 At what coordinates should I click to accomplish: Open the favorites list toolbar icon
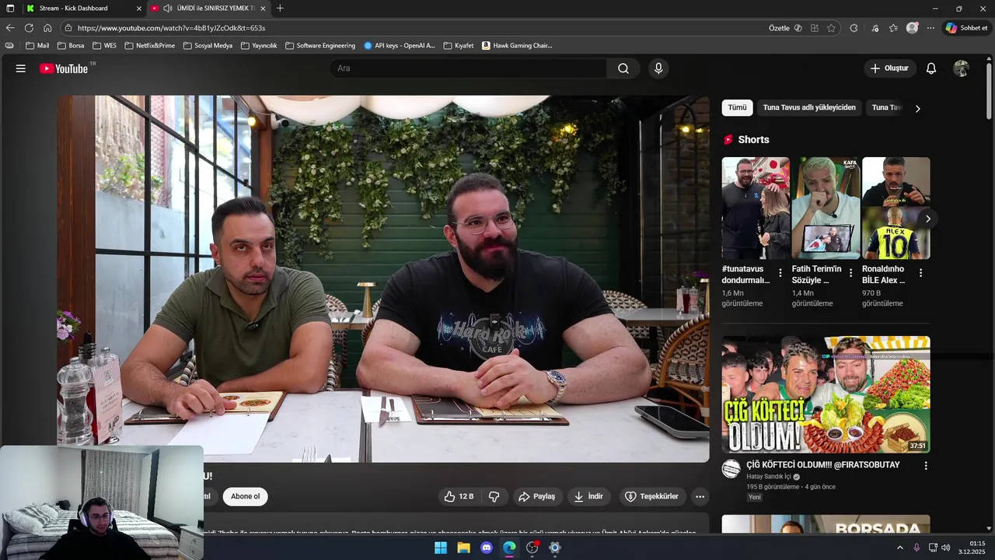point(894,28)
